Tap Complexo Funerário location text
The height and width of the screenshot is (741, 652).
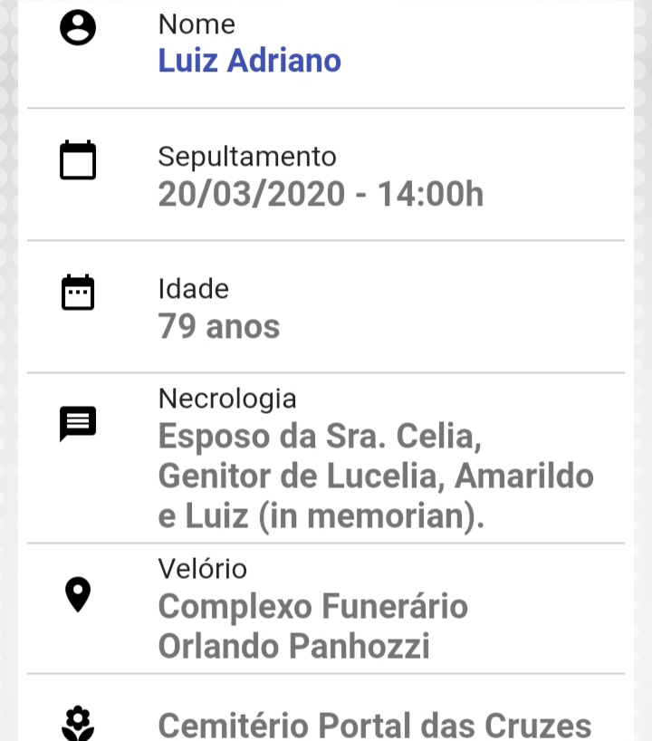[312, 606]
